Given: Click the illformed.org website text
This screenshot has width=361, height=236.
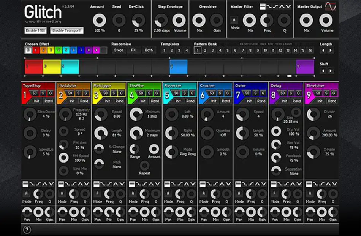Looking at the screenshot, I should [43, 21].
